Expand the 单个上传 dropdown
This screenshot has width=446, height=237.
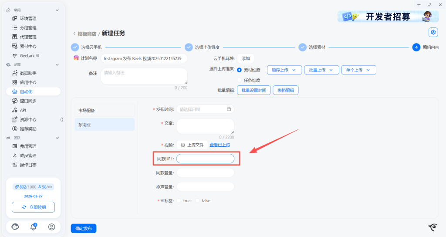358,70
